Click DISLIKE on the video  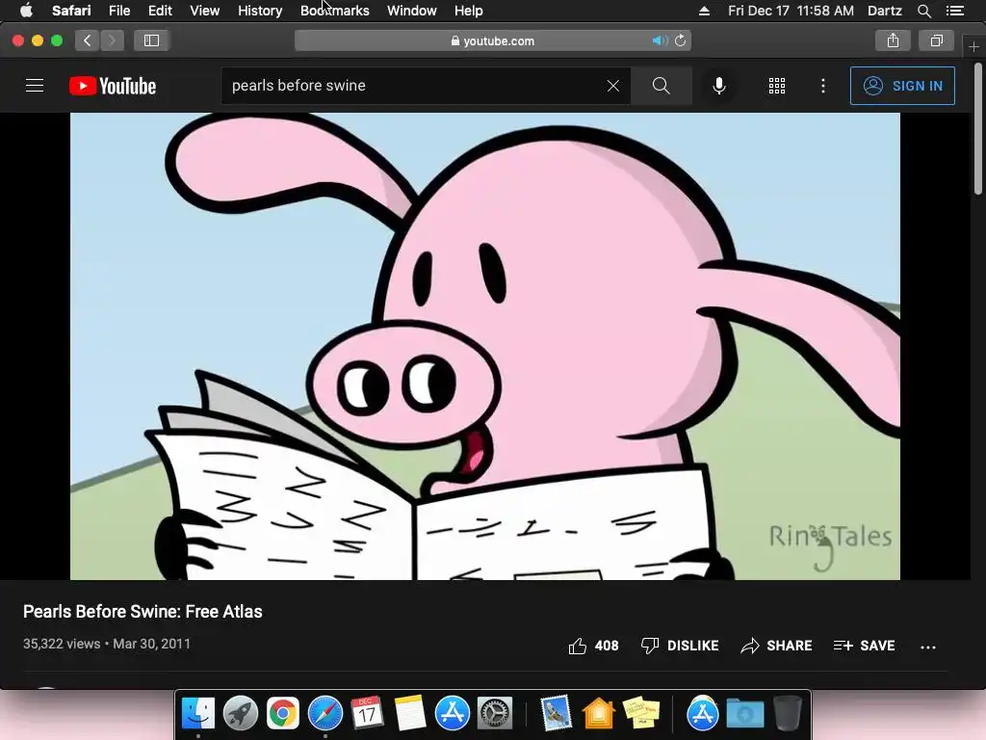pyautogui.click(x=680, y=646)
